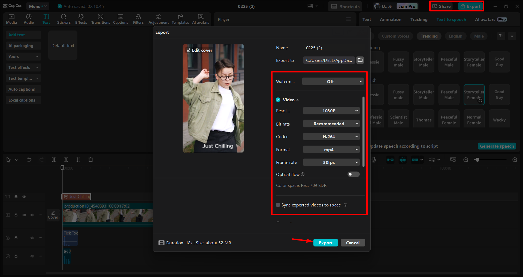523x277 pixels.
Task: Open the Menu dropdown in title bar
Action: [38, 6]
